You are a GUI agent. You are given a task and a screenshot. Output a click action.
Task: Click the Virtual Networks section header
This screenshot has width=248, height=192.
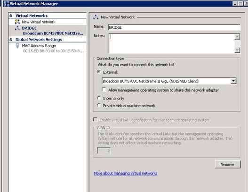(32, 16)
